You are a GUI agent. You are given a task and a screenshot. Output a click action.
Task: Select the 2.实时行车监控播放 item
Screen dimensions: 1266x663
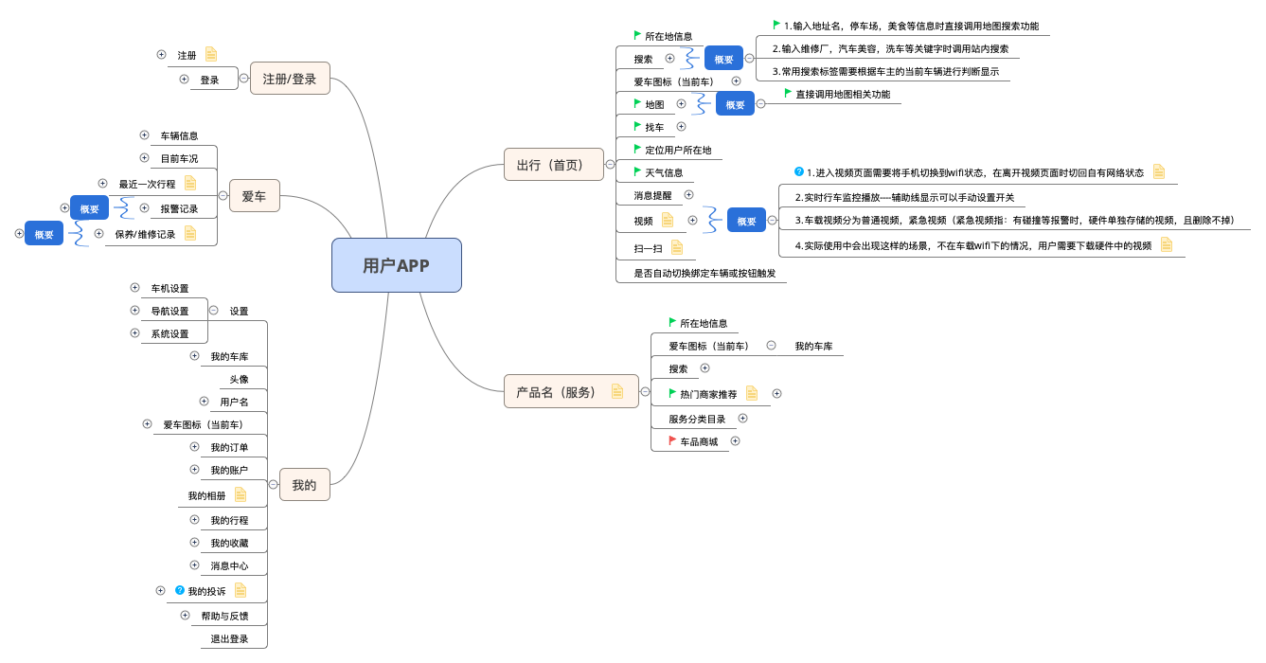[904, 197]
